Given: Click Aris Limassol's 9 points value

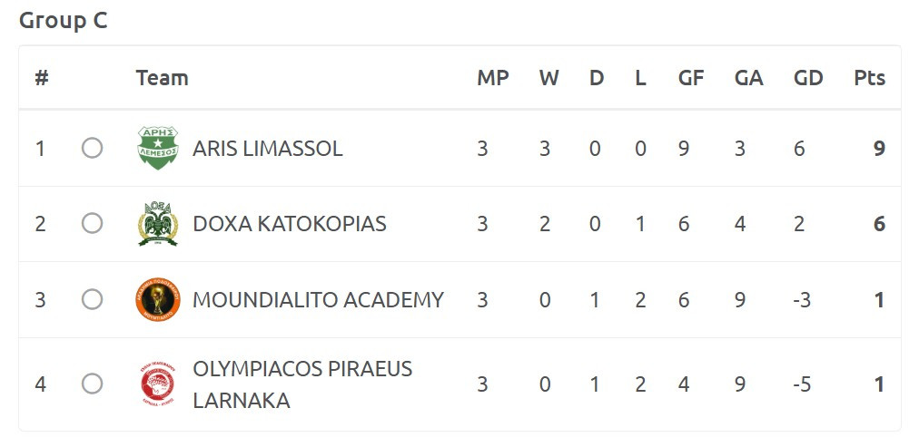Looking at the screenshot, I should [878, 149].
